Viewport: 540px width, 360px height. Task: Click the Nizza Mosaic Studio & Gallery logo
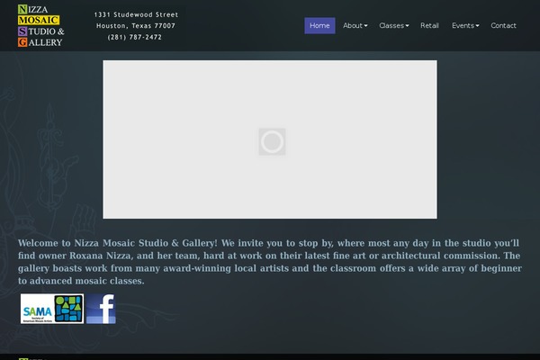[x=41, y=25]
